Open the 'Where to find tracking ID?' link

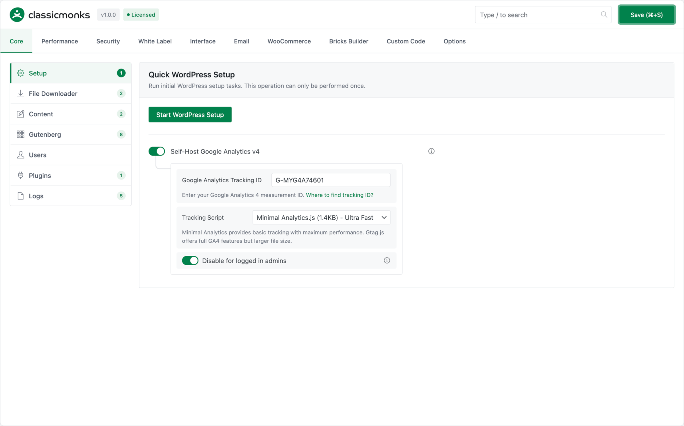click(x=340, y=195)
